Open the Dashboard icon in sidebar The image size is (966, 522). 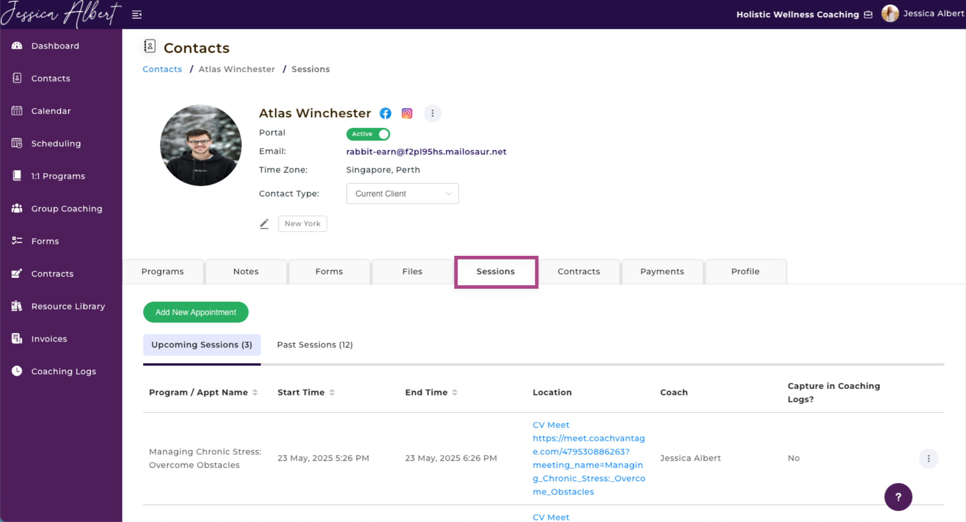(17, 46)
